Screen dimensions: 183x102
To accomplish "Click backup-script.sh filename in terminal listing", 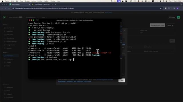I will (x=102, y=53).
